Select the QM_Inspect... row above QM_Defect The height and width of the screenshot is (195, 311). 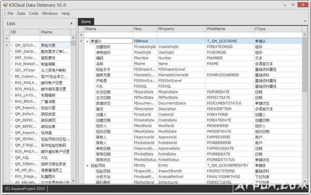point(40,108)
